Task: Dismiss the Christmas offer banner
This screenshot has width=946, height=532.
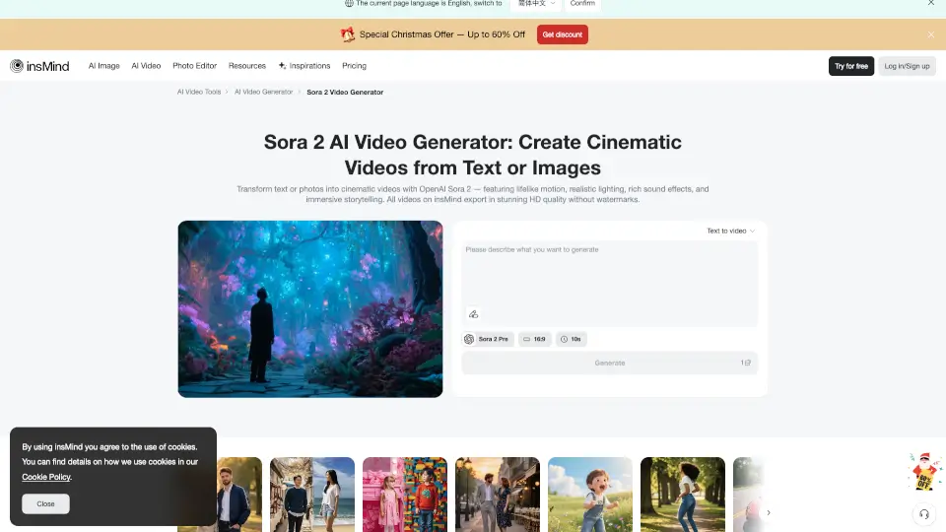Action: coord(931,34)
